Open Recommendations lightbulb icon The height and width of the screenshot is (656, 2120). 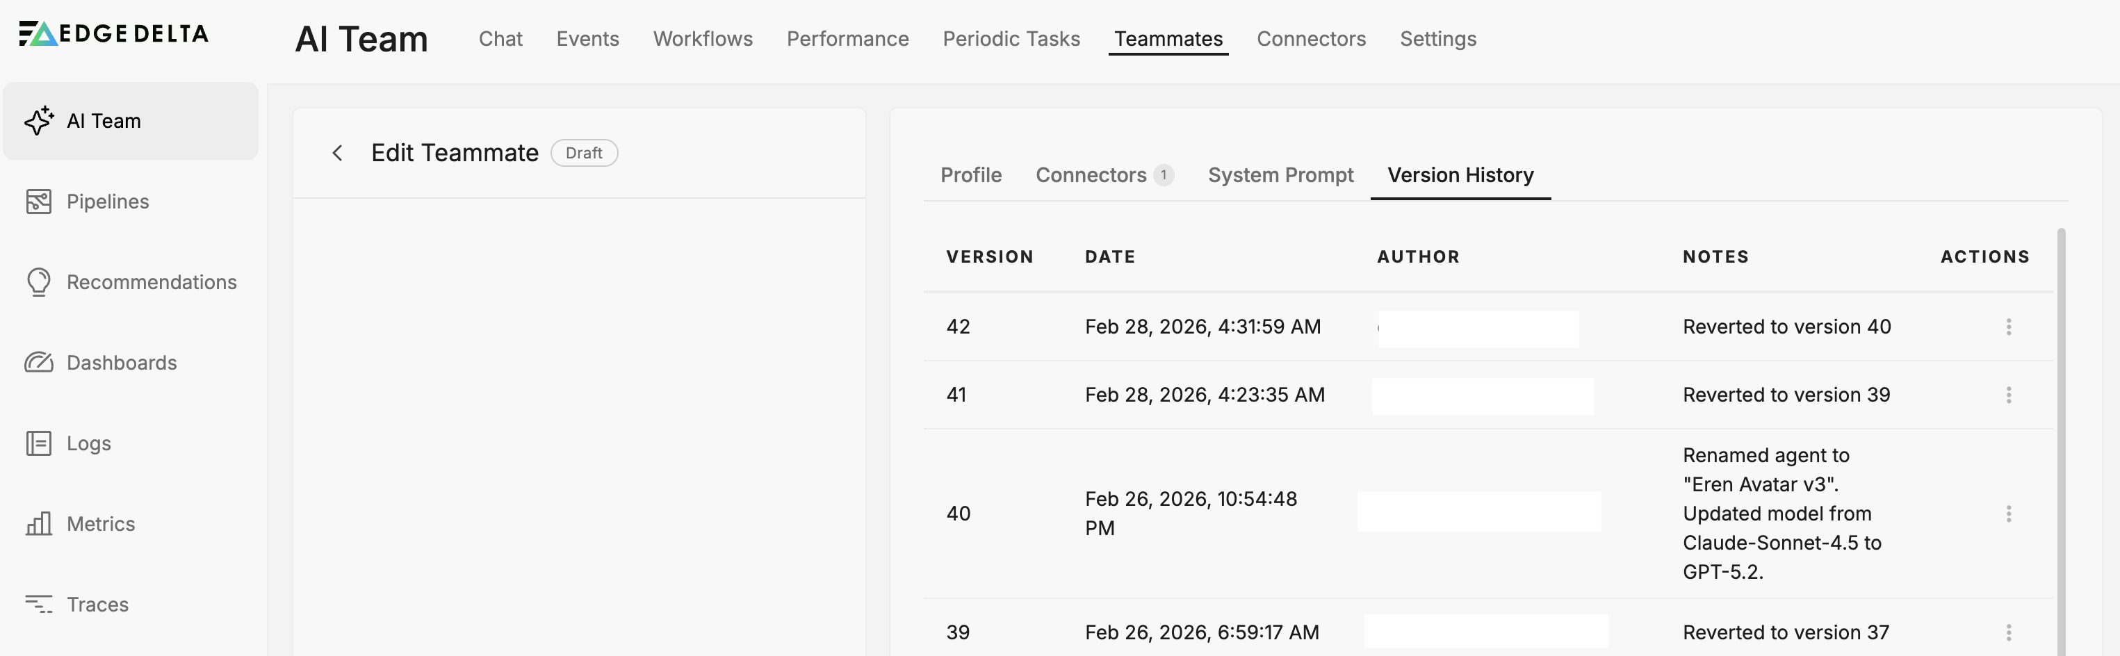39,282
